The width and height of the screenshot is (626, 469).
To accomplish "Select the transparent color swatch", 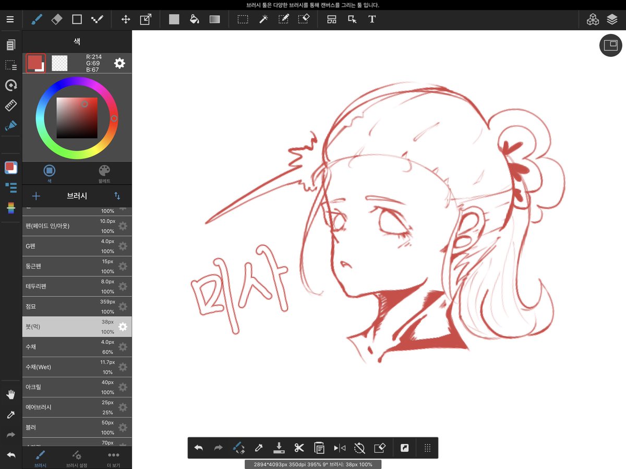I will click(x=60, y=63).
